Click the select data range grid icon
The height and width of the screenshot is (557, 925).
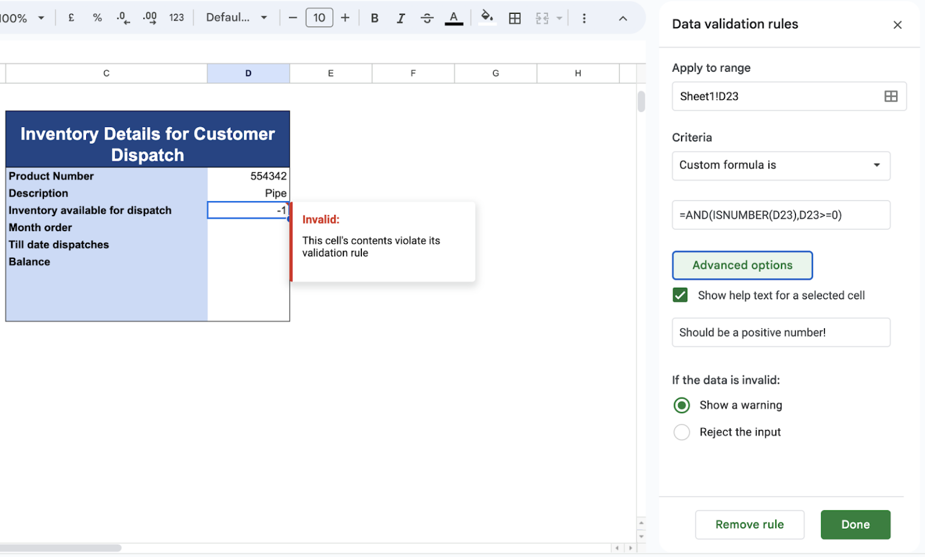coord(890,96)
